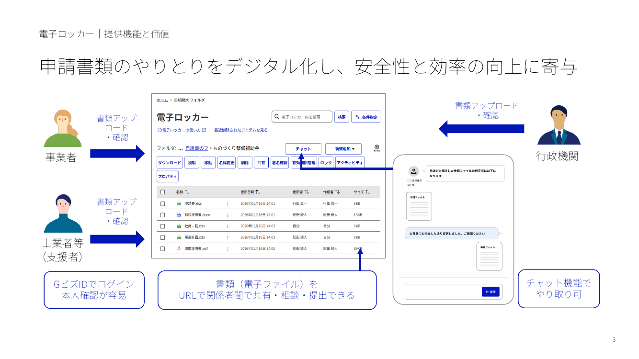Toggle the select-all checkbox in the table header
The width and height of the screenshot is (639, 359).
162,192
